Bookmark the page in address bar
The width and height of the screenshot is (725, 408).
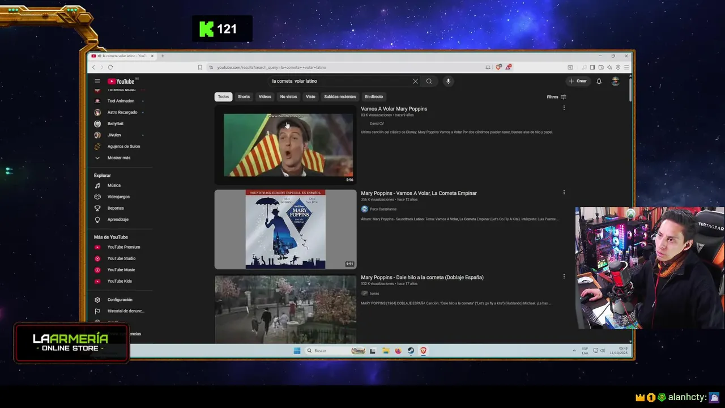coord(200,67)
